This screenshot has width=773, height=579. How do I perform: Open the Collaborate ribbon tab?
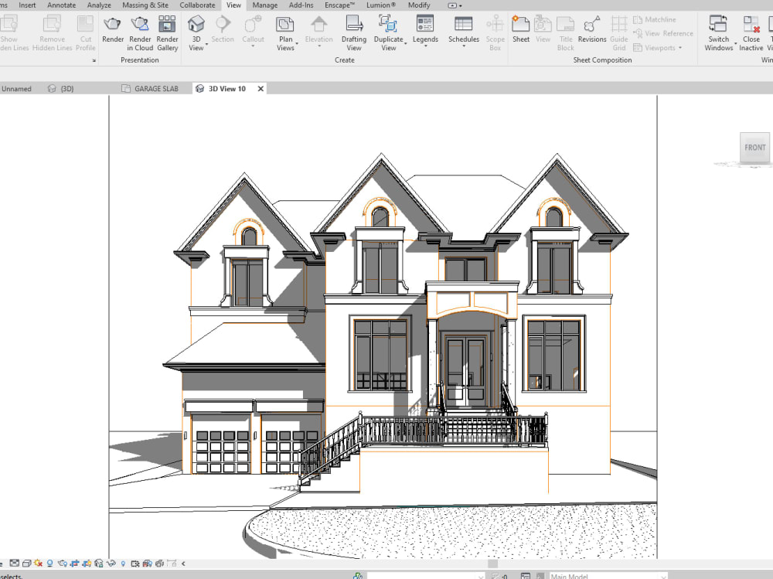tap(197, 5)
